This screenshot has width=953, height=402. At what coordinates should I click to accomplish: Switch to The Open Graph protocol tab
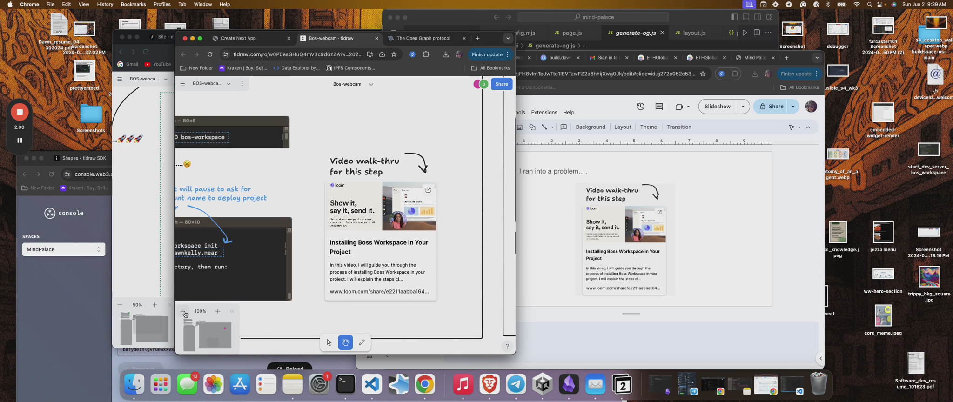pyautogui.click(x=423, y=38)
